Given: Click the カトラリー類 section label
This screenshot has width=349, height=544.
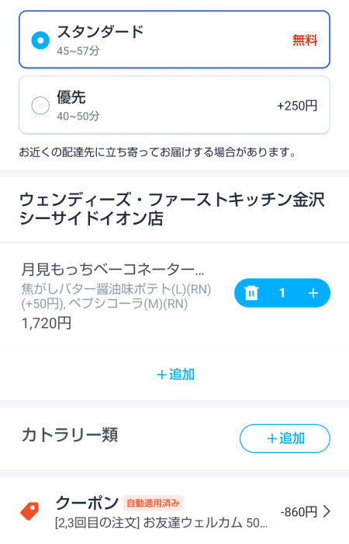Looking at the screenshot, I should pyautogui.click(x=70, y=434).
